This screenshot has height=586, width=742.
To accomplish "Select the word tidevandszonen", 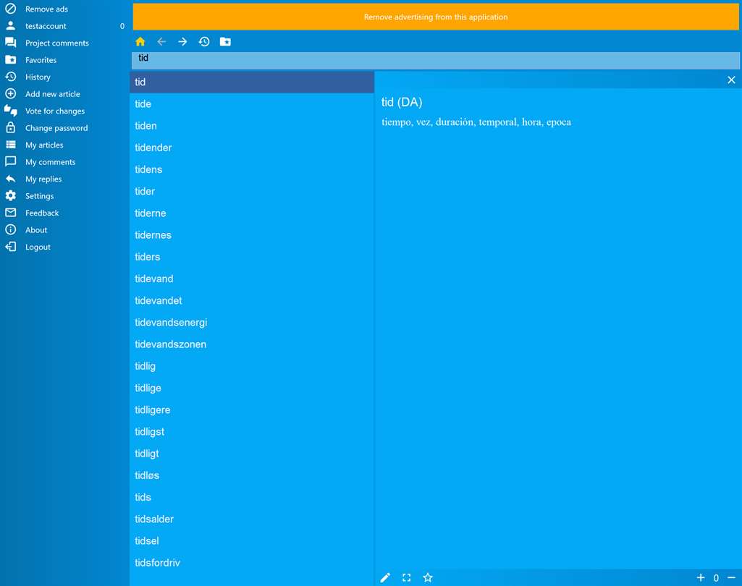I will (252, 344).
